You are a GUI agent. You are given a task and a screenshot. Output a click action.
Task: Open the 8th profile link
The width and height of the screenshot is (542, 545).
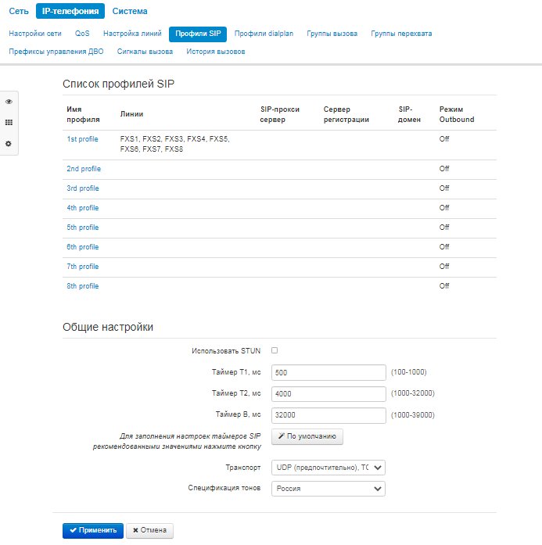tap(83, 285)
